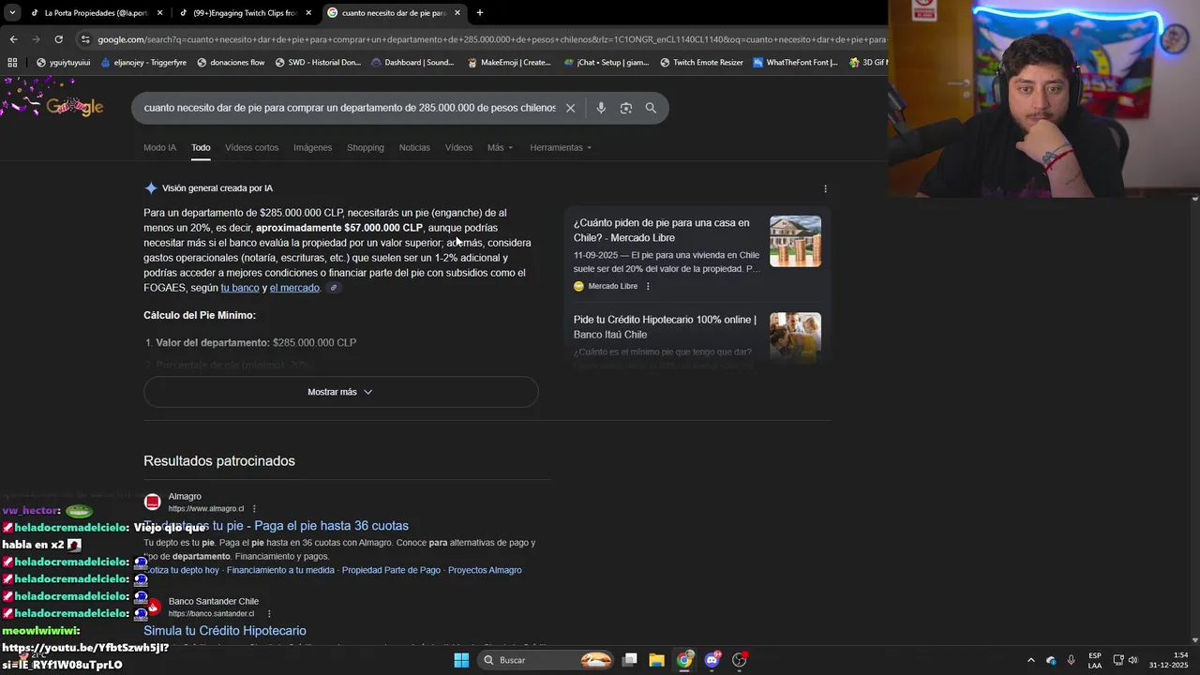Expand the 'Más' search filters dropdown
The image size is (1200, 675).
tap(500, 147)
